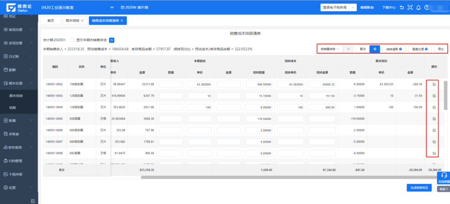Click the 本期暂估 数量 field for 106密封圈
450x204 pixels.
(171, 84)
